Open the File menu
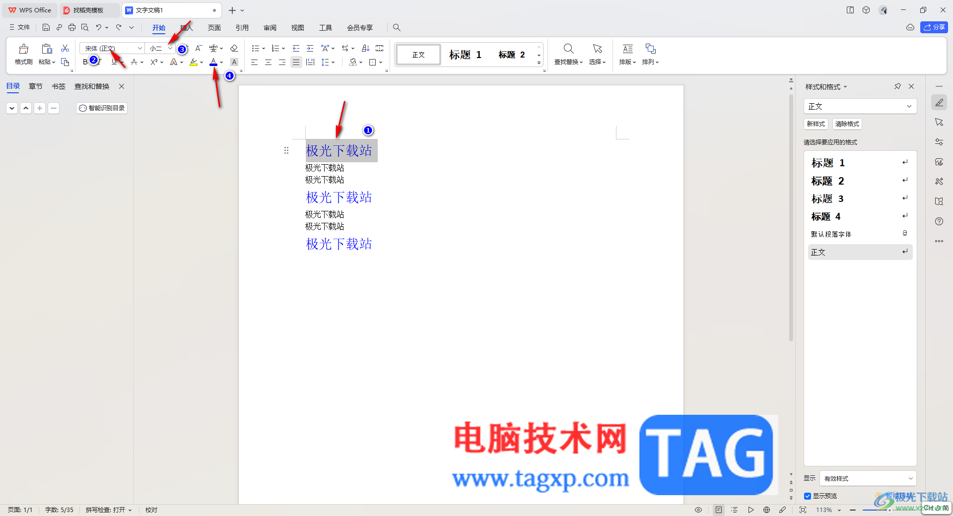The image size is (953, 516). pos(20,27)
